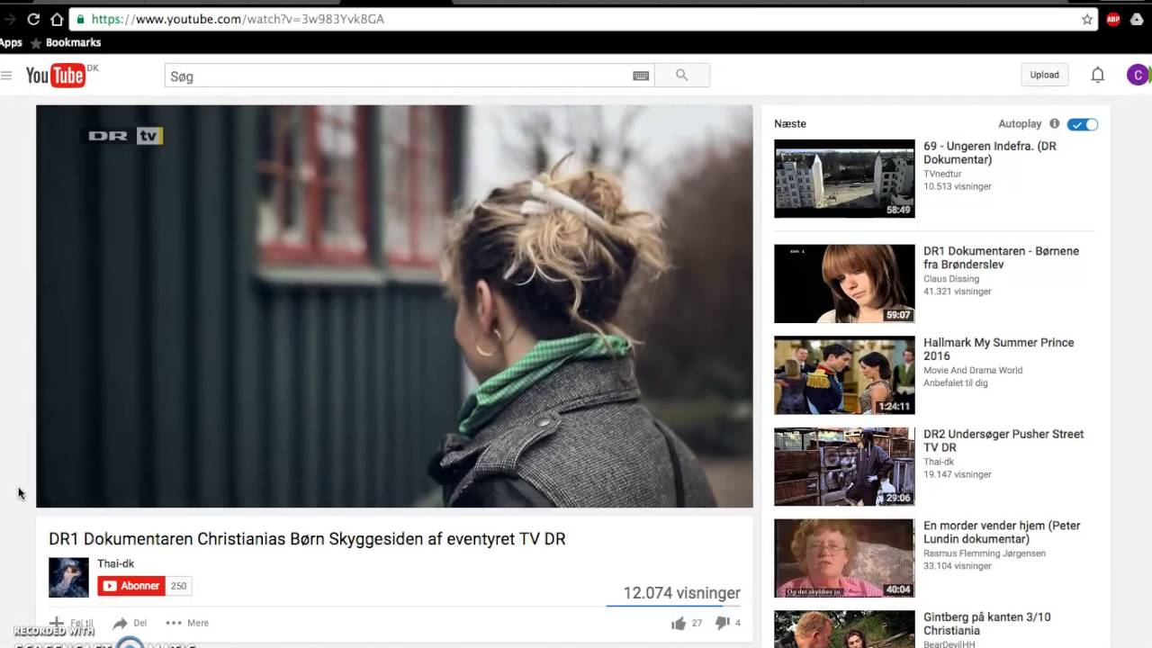Open the title link 69 - Ungeren Indefra
The height and width of the screenshot is (648, 1152).
[x=990, y=153]
